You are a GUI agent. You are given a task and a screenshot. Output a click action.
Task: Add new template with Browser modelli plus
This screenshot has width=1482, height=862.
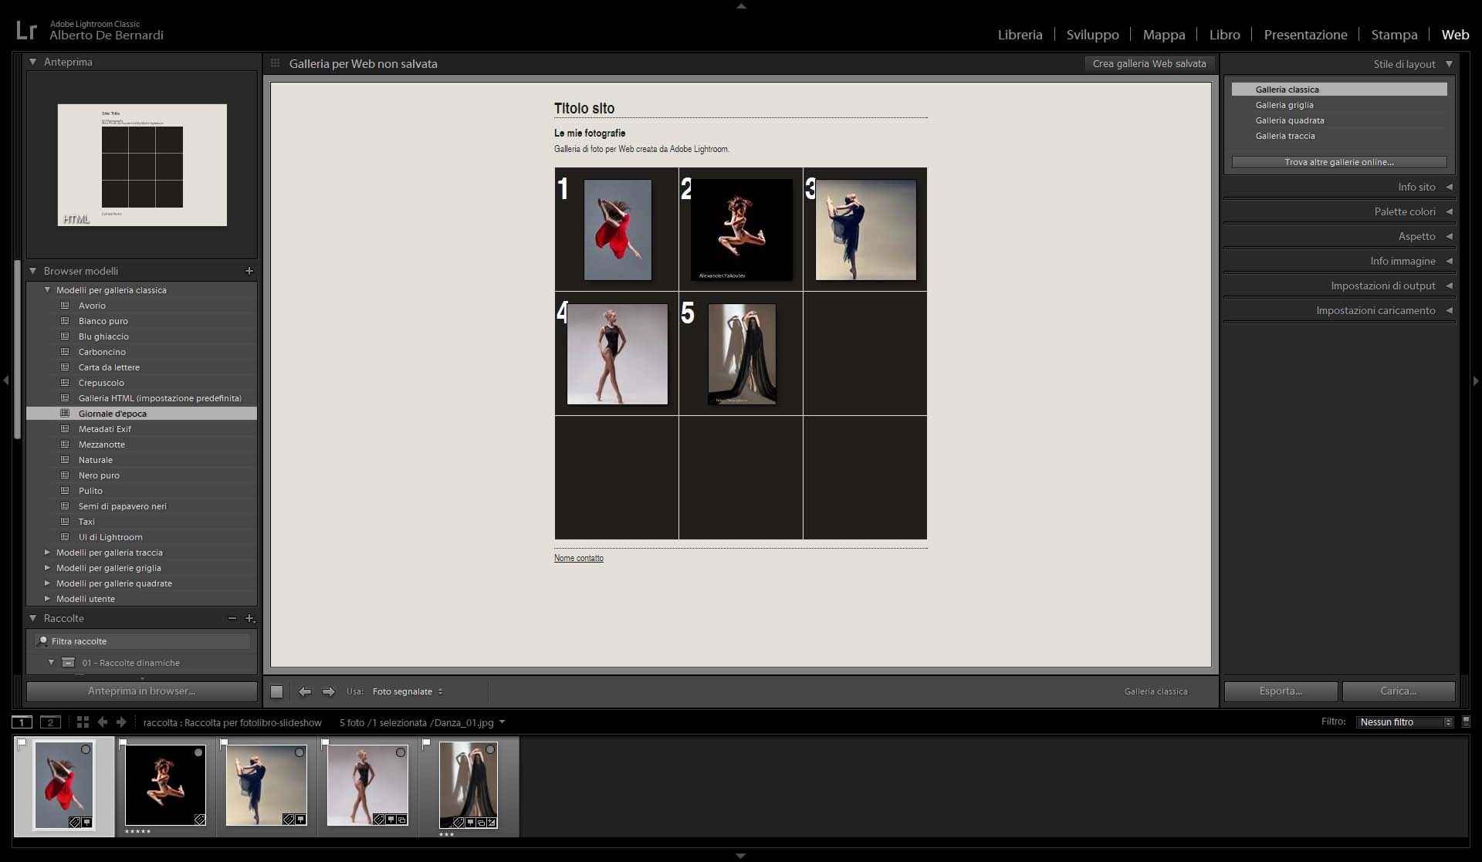point(249,271)
